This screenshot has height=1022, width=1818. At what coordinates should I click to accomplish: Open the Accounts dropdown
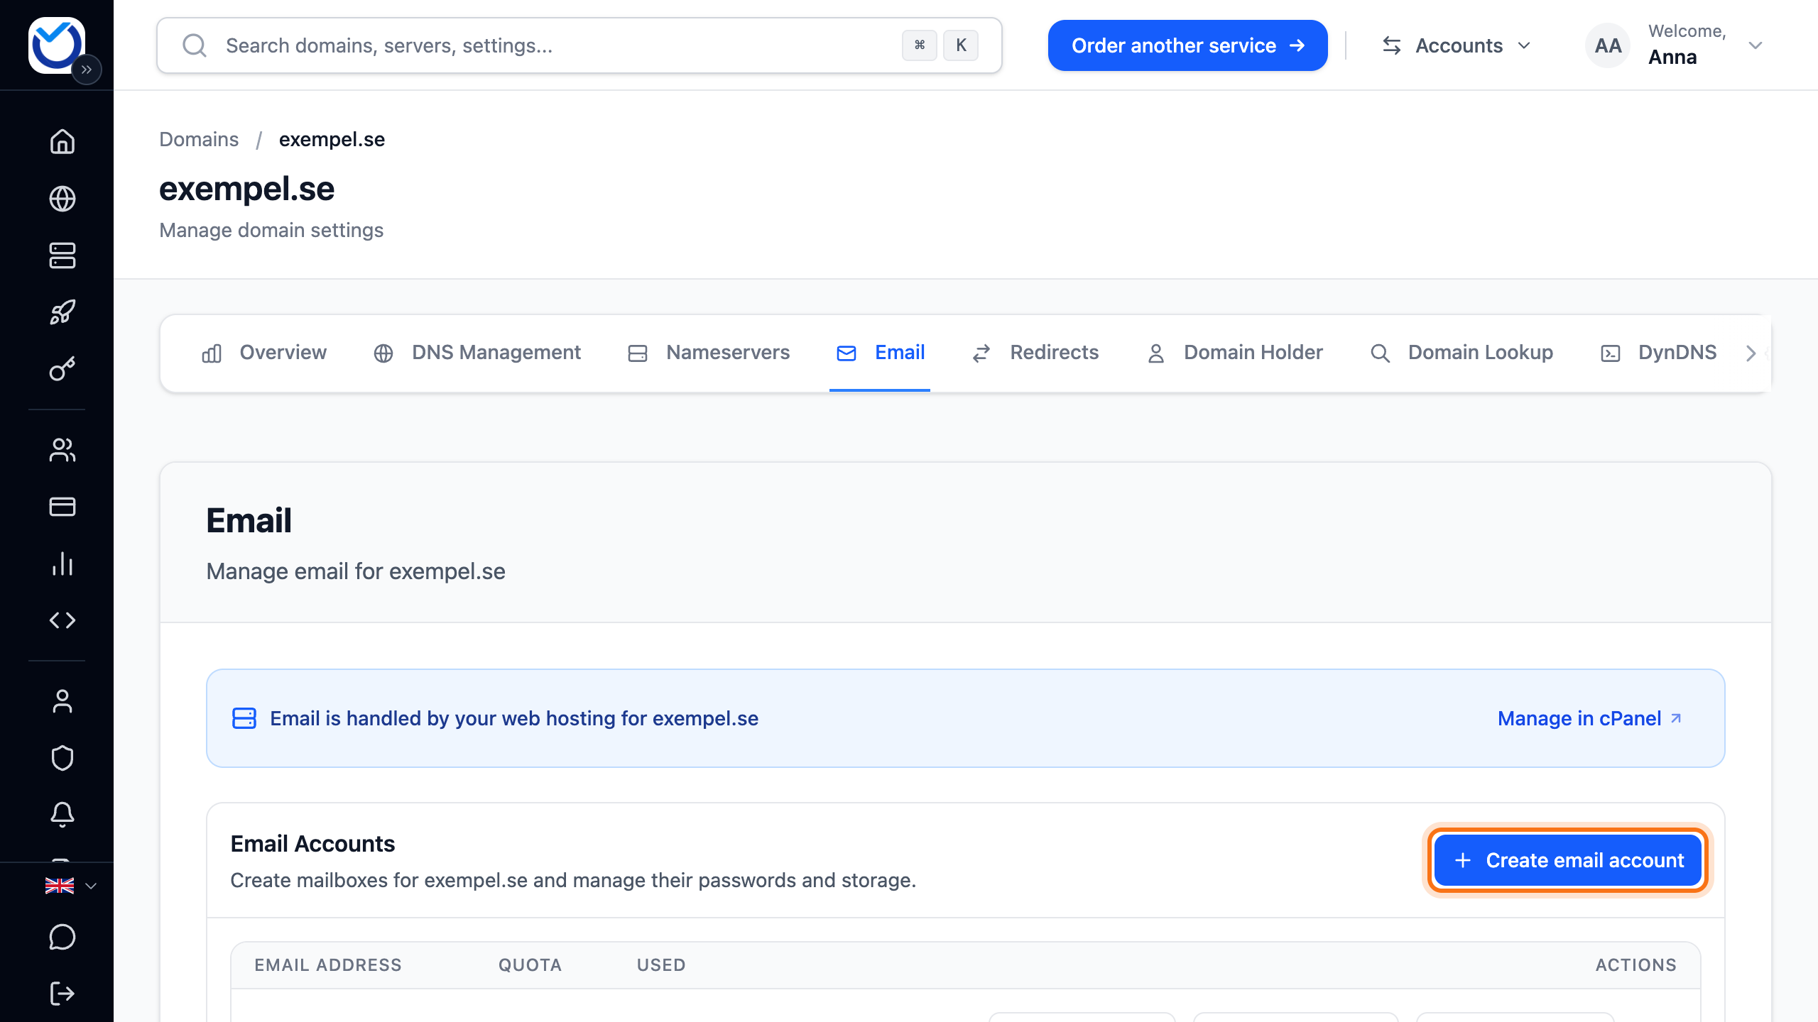point(1456,45)
